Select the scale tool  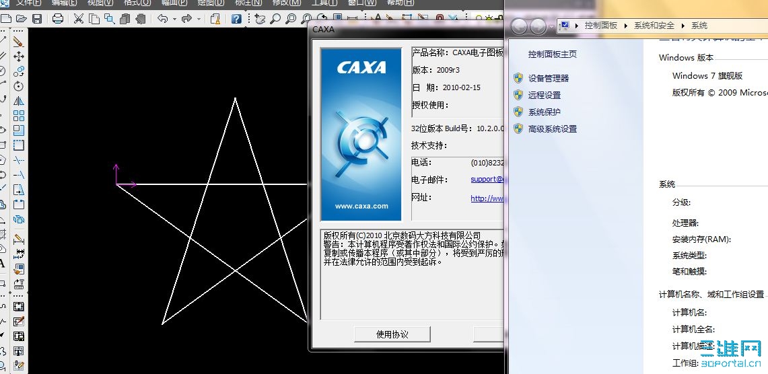tap(19, 130)
